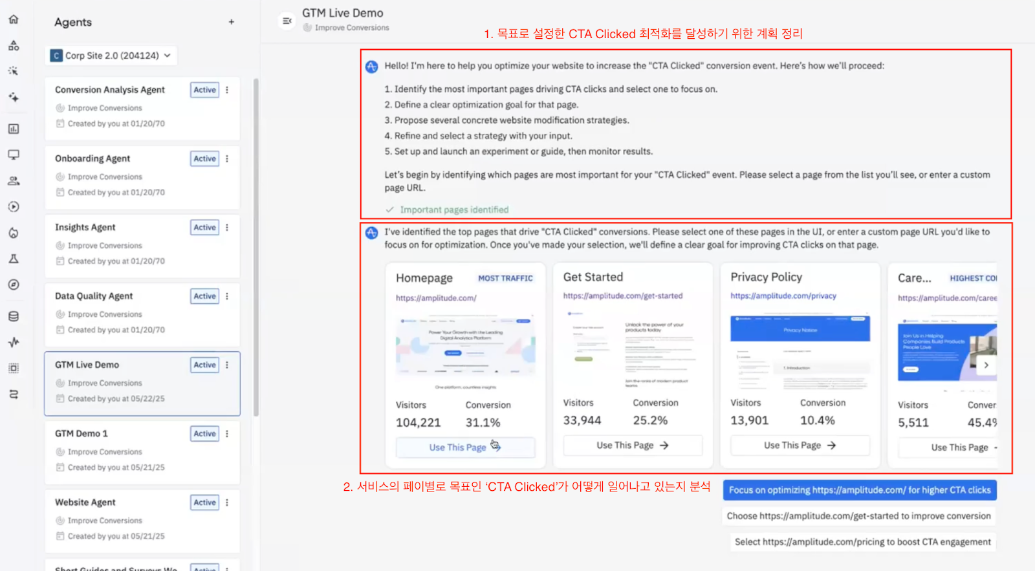Open Data Quality Agent three-dot menu
Screen dimensions: 1035x571
[x=227, y=296]
